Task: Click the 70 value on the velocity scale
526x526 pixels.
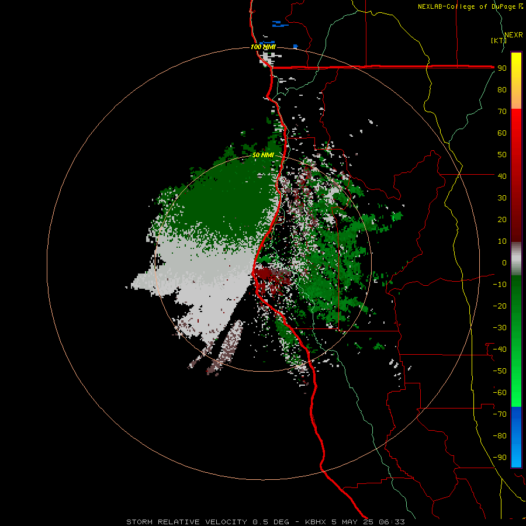Action: 502,112
